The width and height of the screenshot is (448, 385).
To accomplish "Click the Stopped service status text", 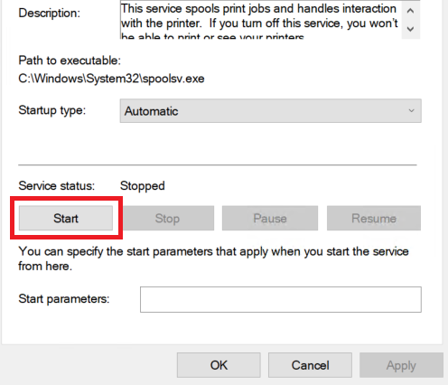I will tap(143, 186).
